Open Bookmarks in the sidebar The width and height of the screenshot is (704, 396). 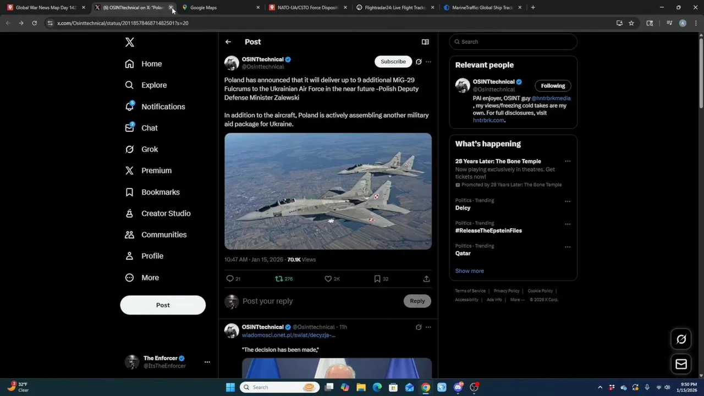pos(152,192)
